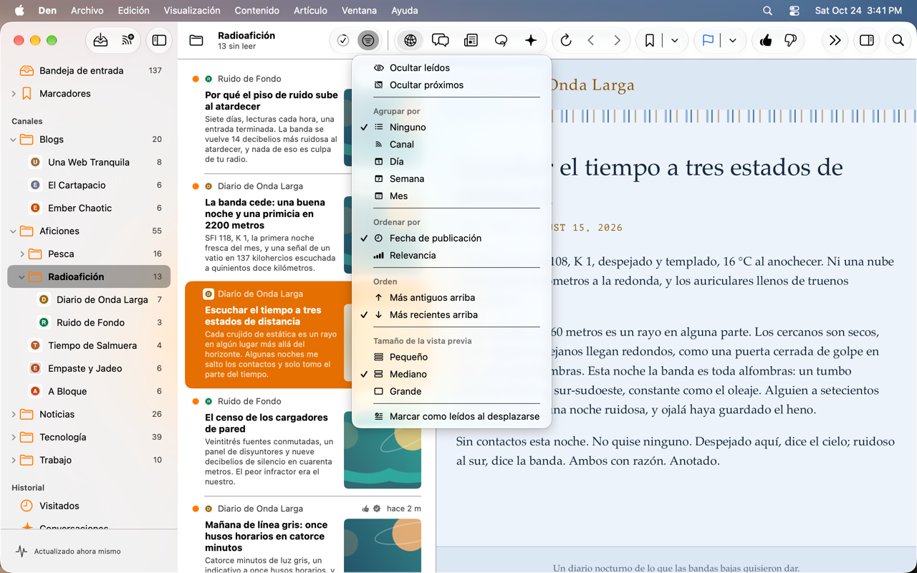The image size is (917, 573).
Task: Set preview size to Pequeño
Action: pyautogui.click(x=452, y=357)
